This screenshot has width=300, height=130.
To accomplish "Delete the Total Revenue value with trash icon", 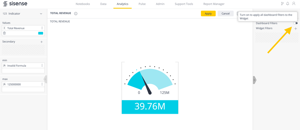I will click(5, 33).
